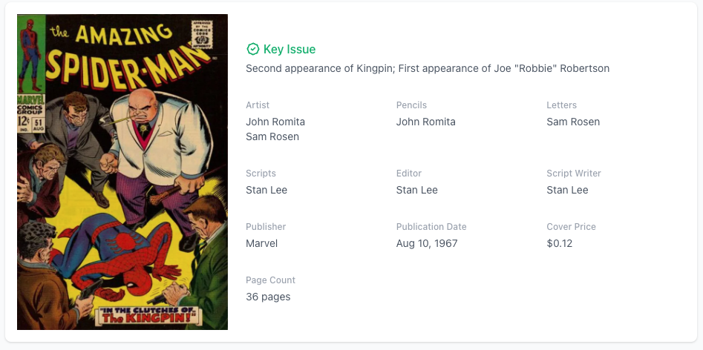703x350 pixels.
Task: Click Stan Lee under Script Writer
Action: (567, 190)
